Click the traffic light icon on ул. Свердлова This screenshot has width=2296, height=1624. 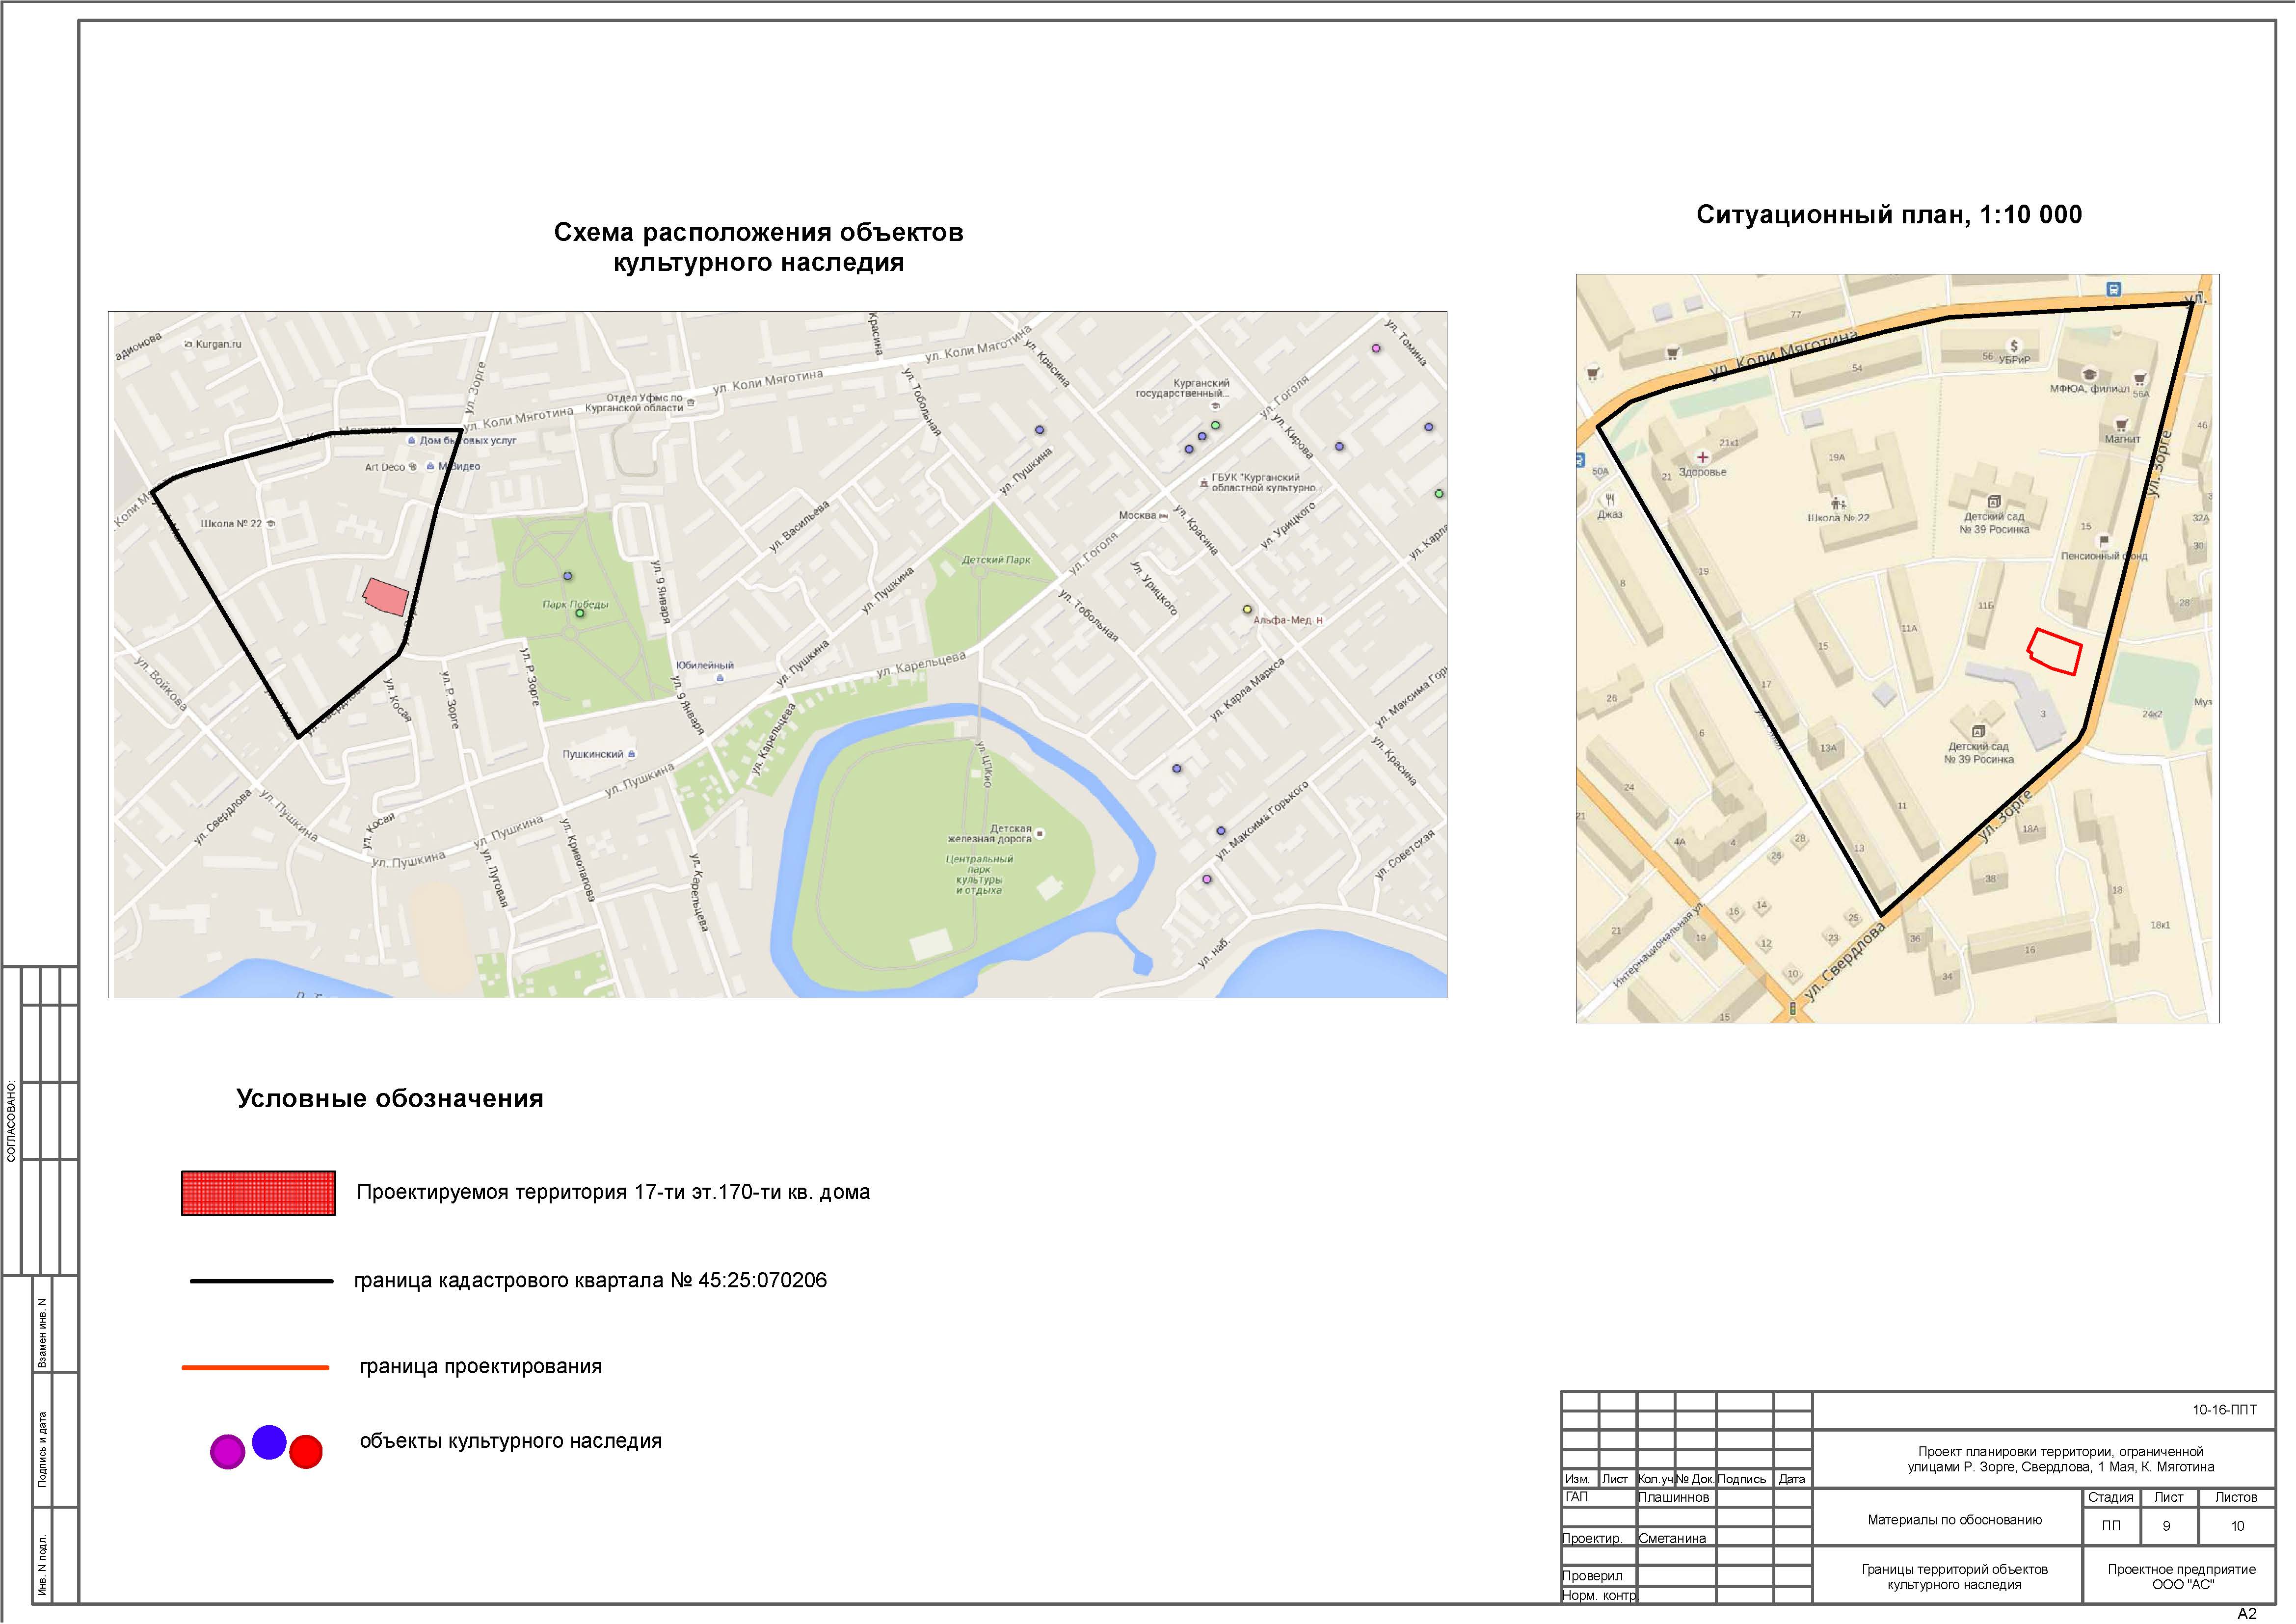(1792, 1010)
